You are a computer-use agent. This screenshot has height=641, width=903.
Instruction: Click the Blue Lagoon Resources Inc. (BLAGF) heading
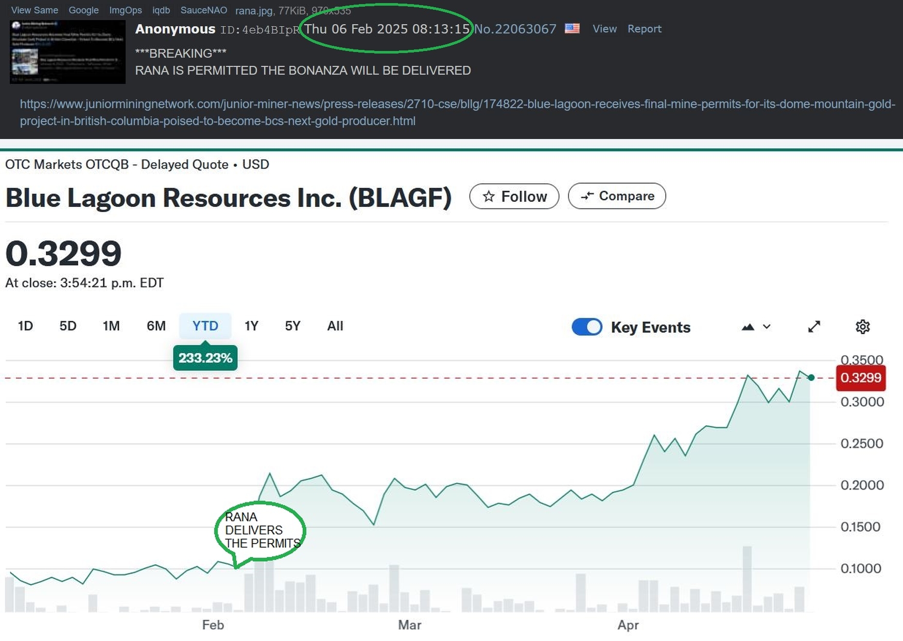(229, 198)
